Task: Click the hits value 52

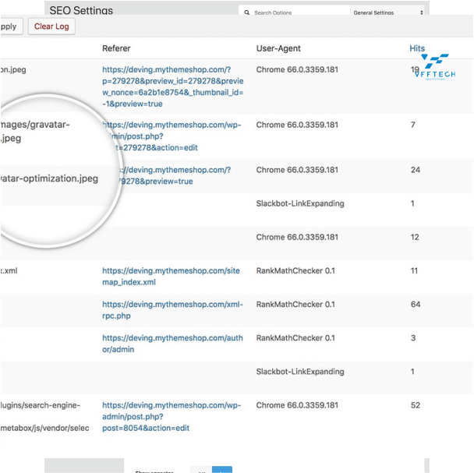Action: pos(415,405)
